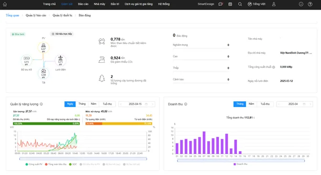Viewport: 321px width, 175px height.
Task: Toggle SOC legend series
Action: 73,164
